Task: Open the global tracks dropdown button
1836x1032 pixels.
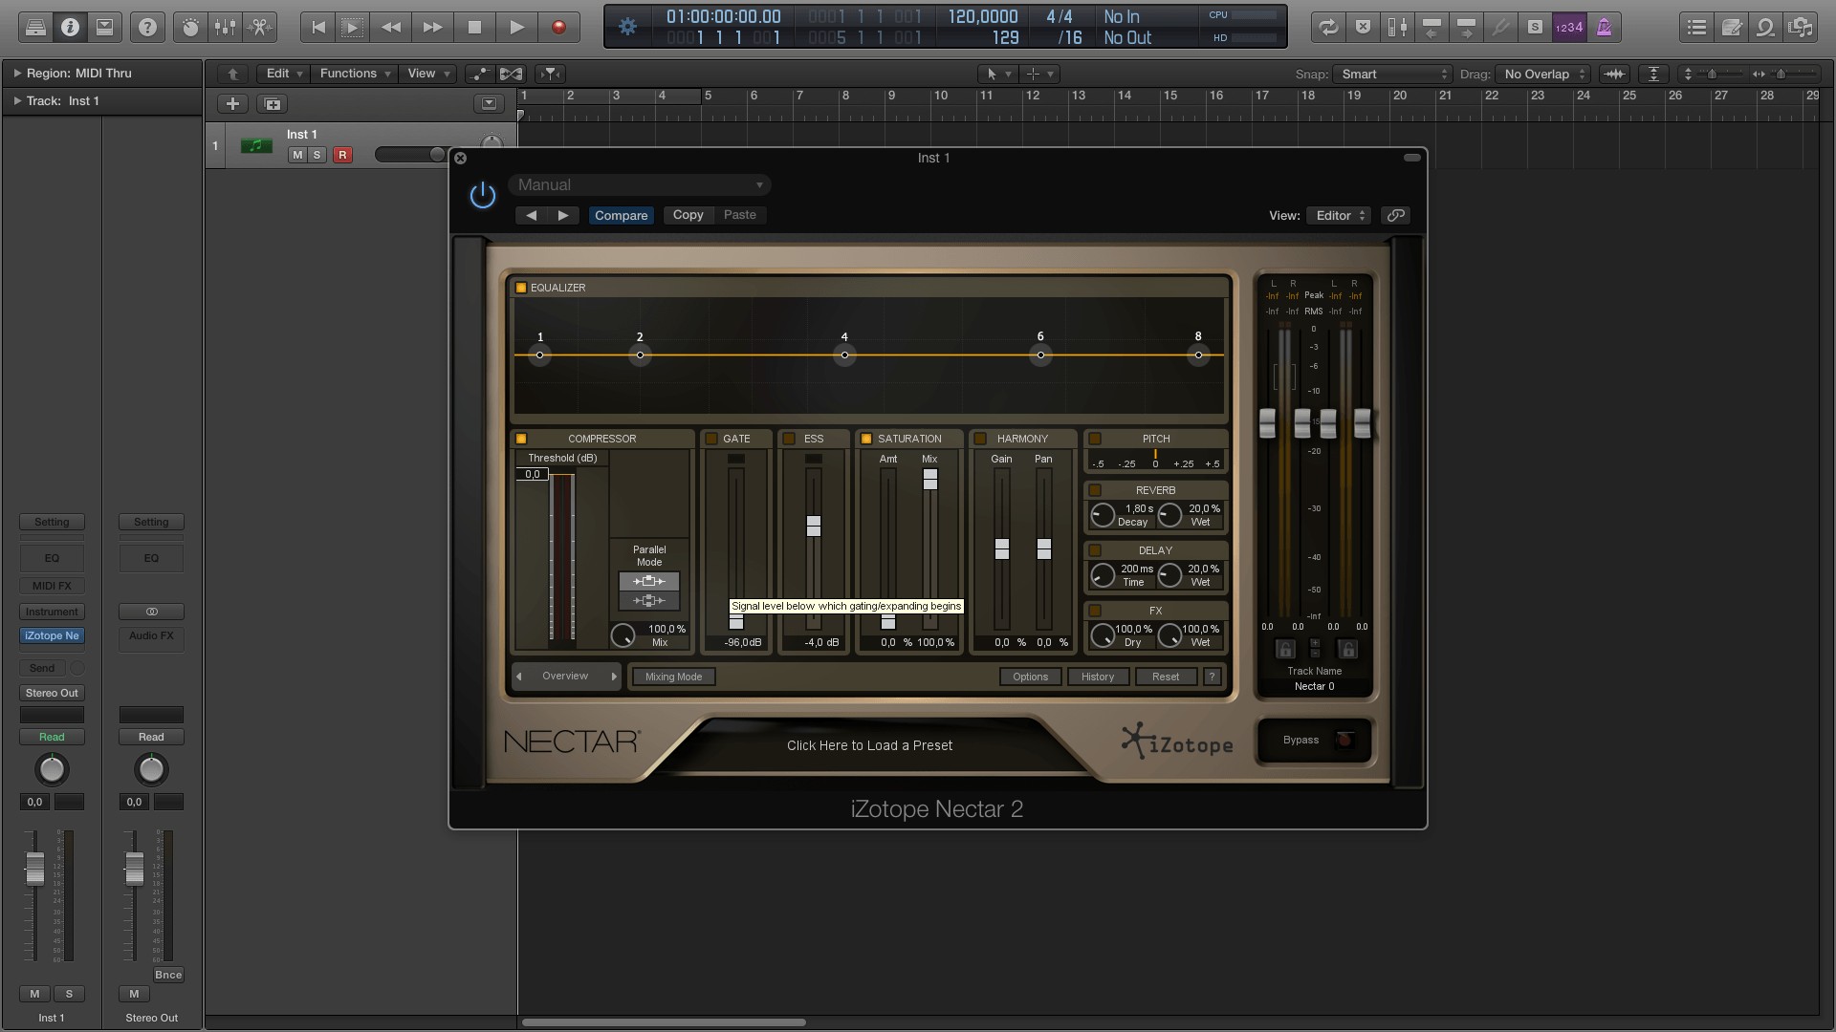Action: [x=489, y=103]
